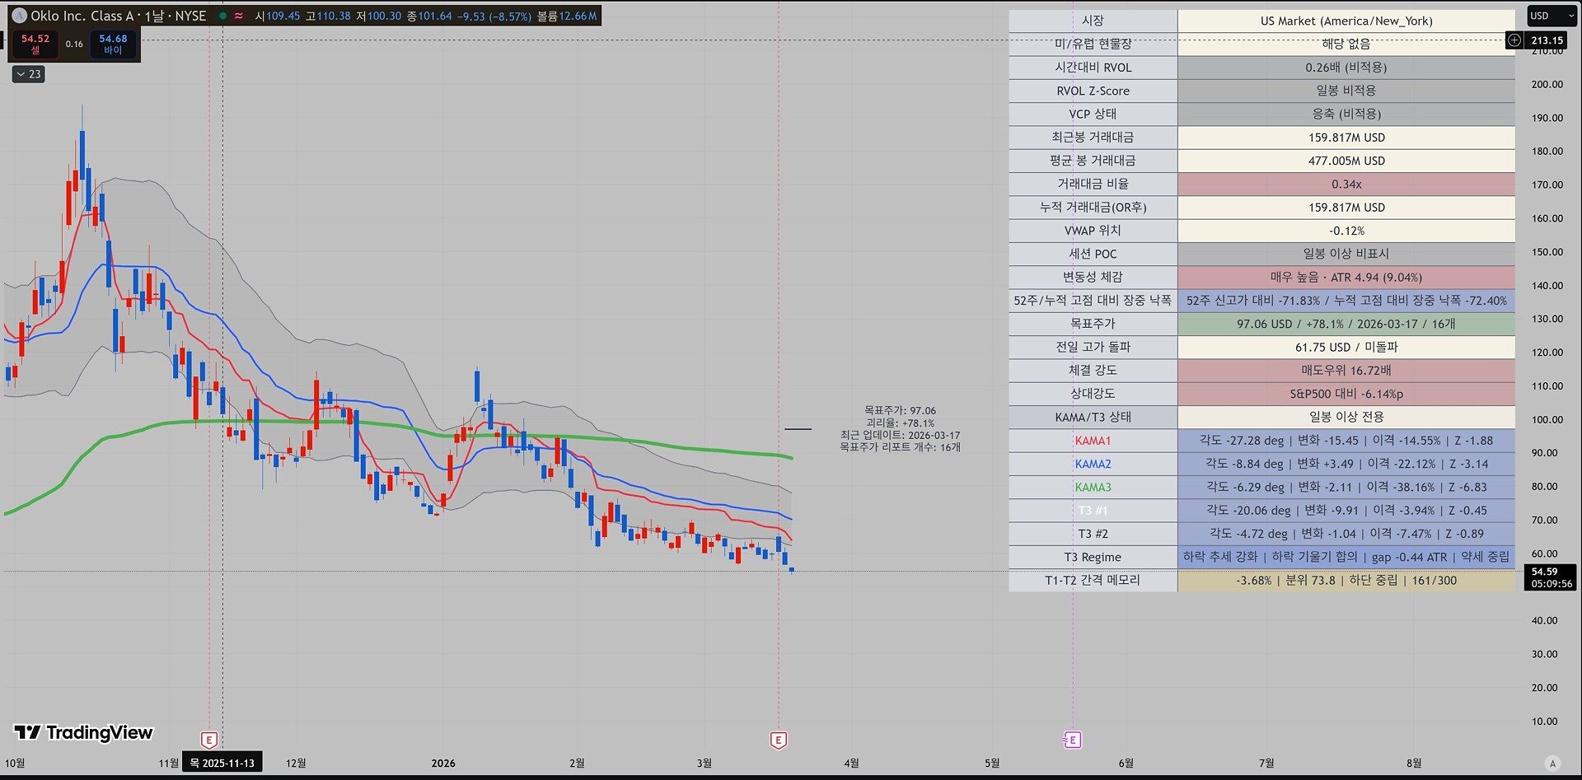Click the blue 'KAMA2' row label

coord(1093,464)
